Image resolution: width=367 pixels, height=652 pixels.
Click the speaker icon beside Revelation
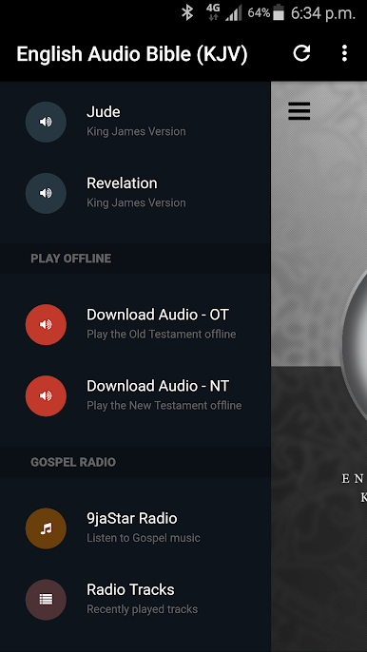coord(46,193)
